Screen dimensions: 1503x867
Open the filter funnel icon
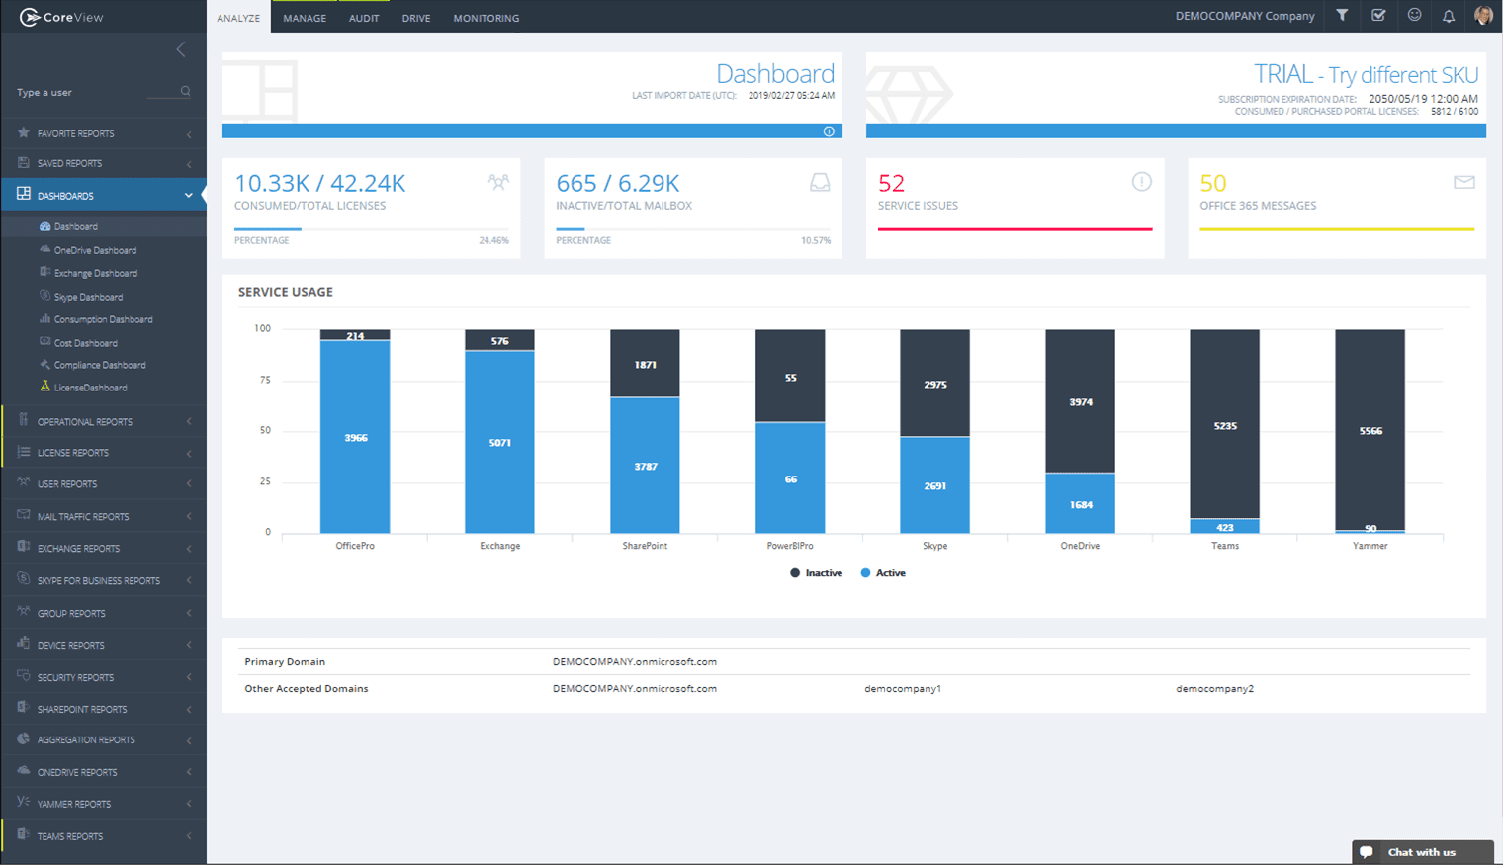(x=1342, y=15)
